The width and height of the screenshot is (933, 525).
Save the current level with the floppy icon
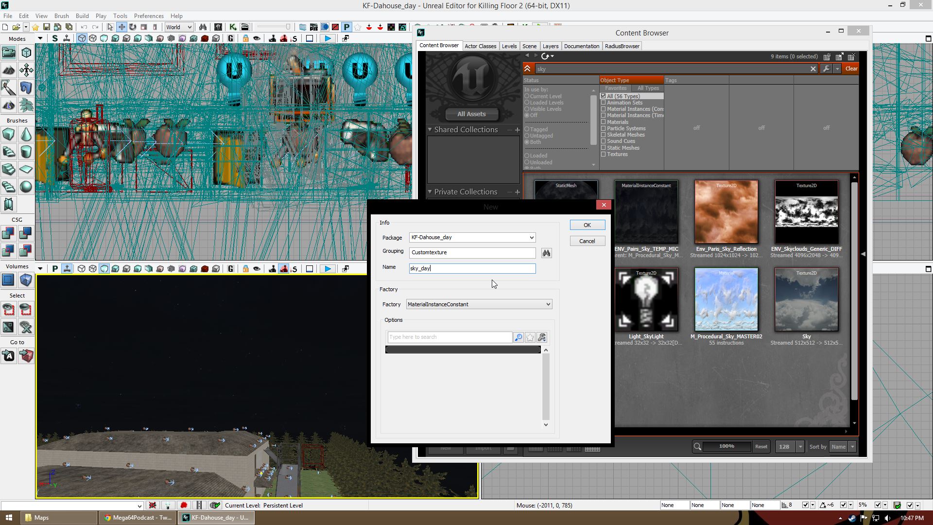(x=47, y=27)
